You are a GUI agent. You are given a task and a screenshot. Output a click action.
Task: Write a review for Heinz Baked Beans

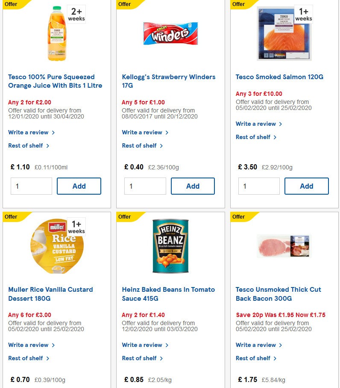(142, 345)
